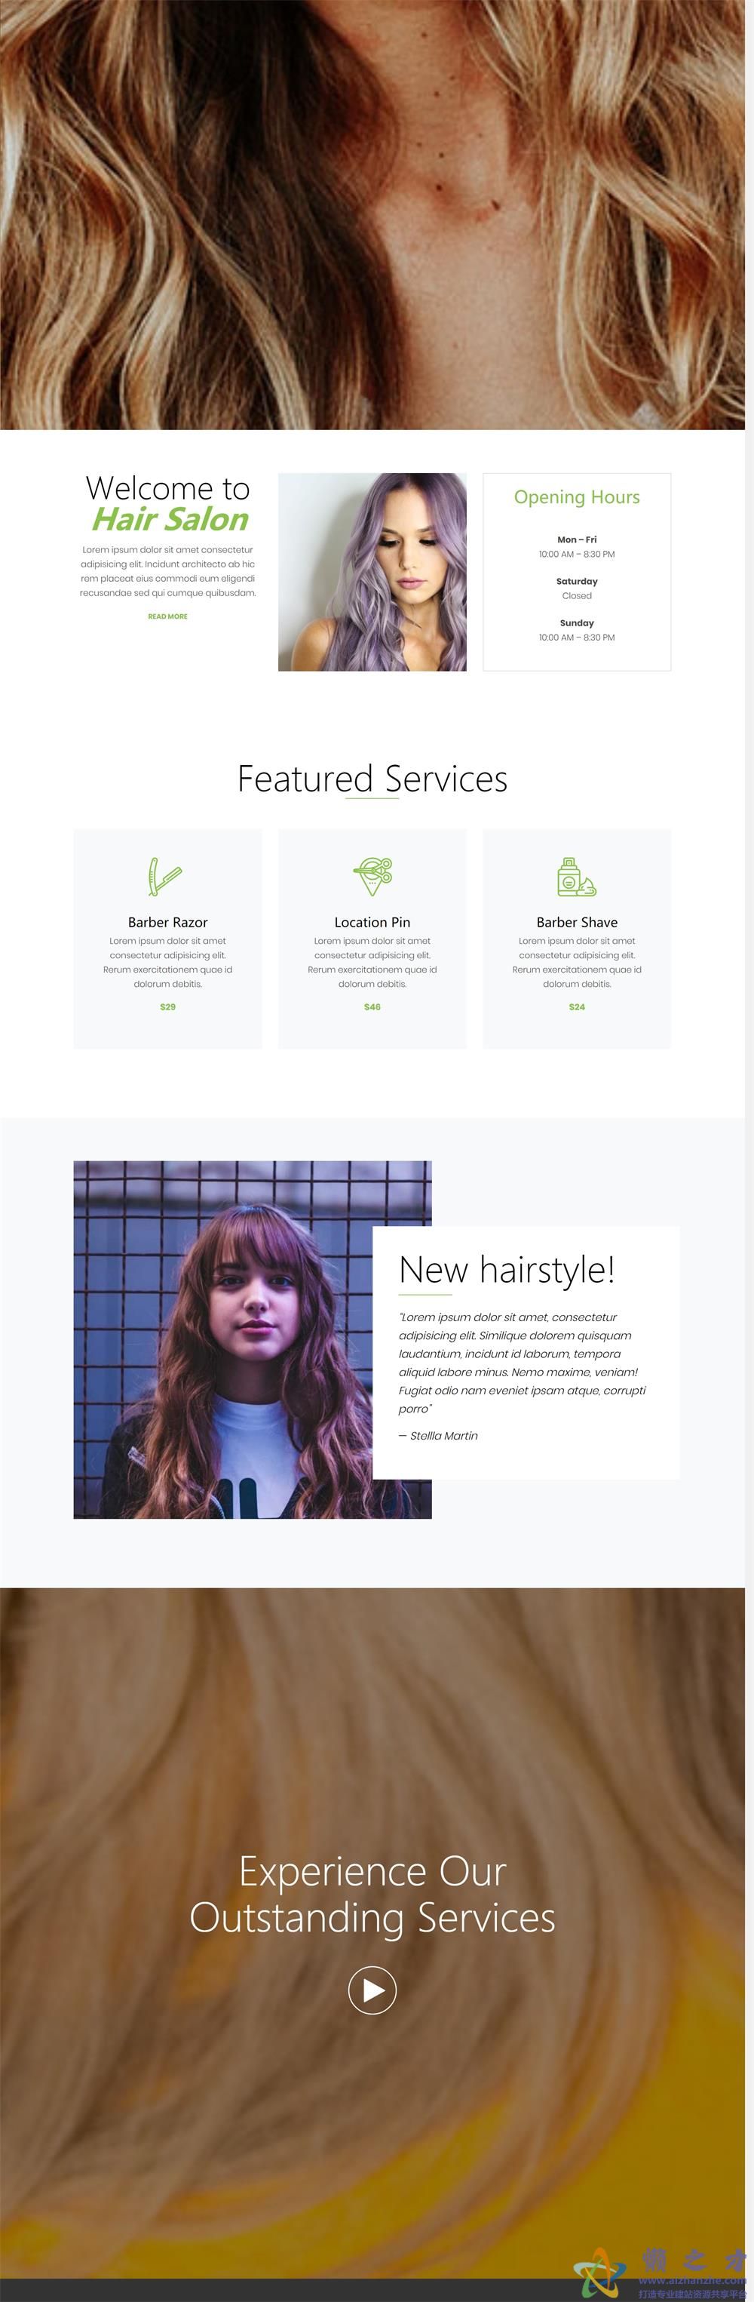The width and height of the screenshot is (754, 2302).
Task: Select the Barber Razor service title
Action: (x=168, y=922)
